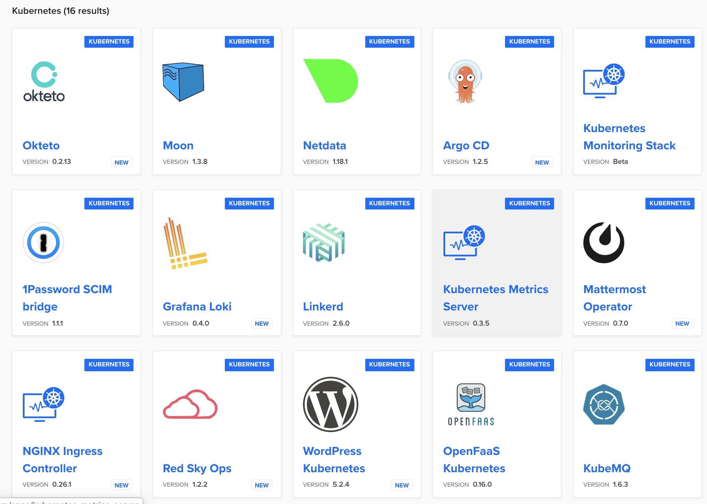707x504 pixels.
Task: Click the Moon blue cube logo
Action: (x=183, y=82)
